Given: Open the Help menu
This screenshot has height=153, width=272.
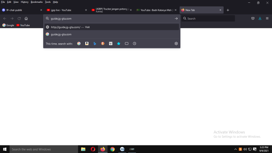Looking at the screenshot, I should [56, 2].
